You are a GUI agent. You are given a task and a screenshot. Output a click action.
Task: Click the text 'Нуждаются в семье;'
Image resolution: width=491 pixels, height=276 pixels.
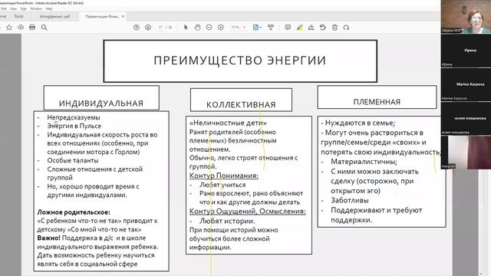360,123
